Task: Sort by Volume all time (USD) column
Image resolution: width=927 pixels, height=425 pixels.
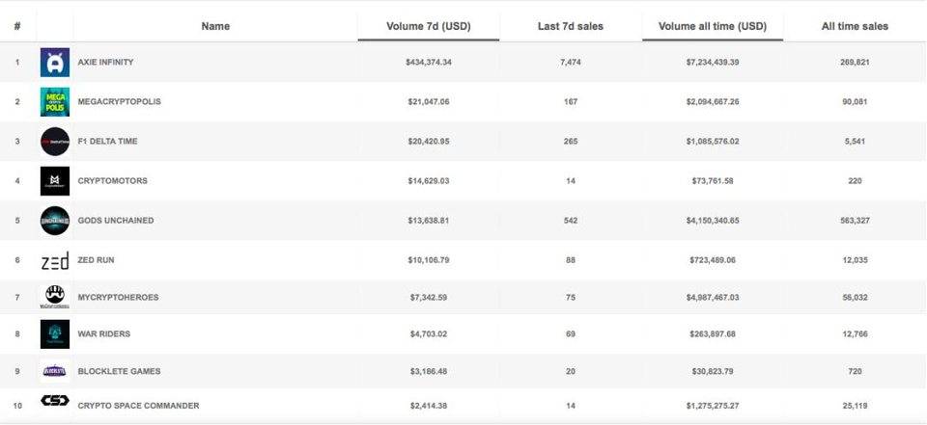Action: pos(713,26)
